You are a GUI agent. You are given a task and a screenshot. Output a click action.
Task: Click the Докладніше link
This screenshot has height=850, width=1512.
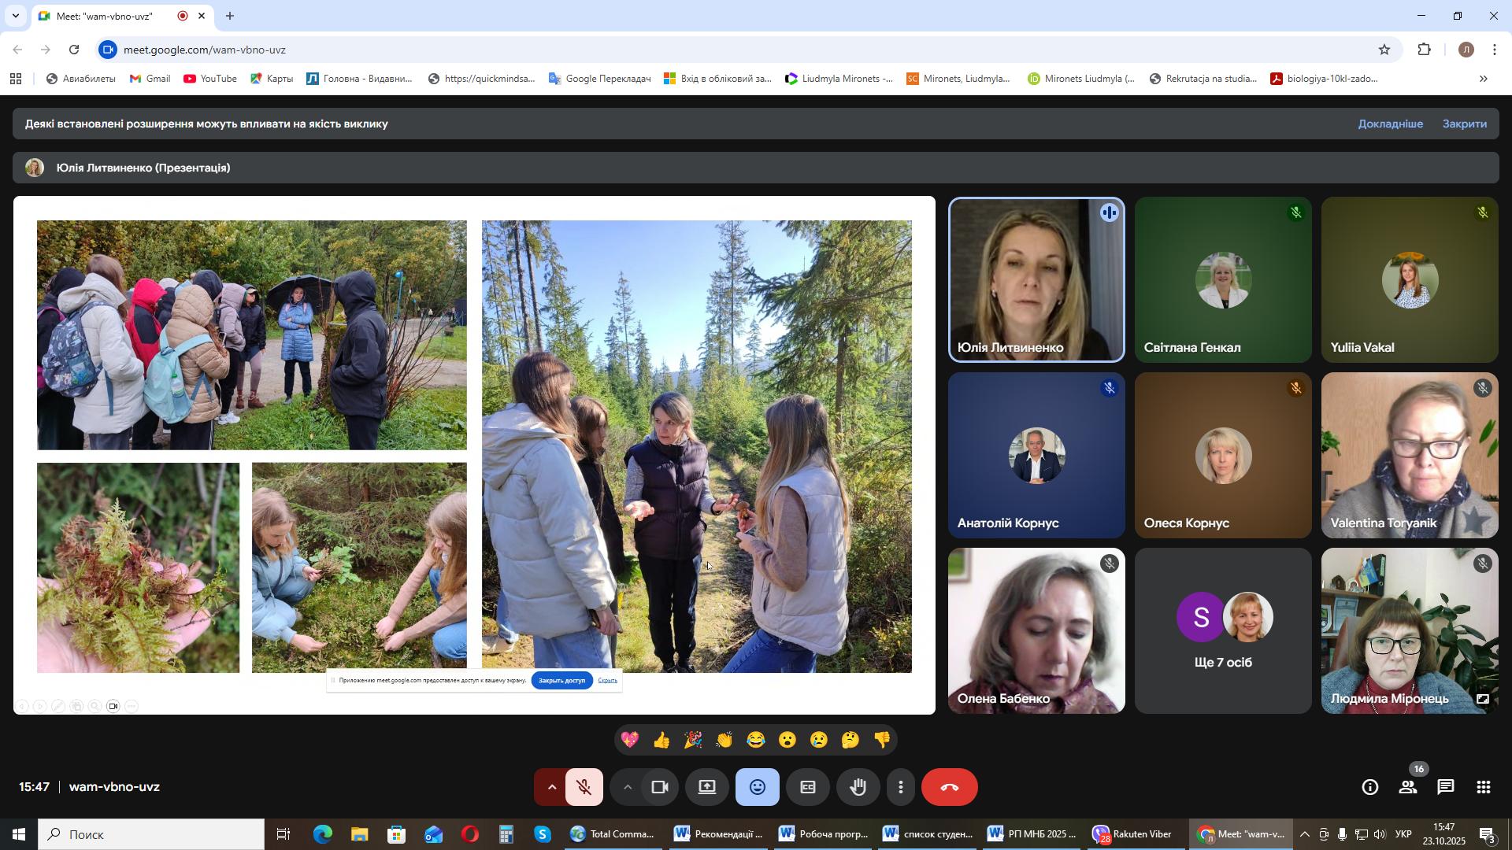tap(1390, 124)
